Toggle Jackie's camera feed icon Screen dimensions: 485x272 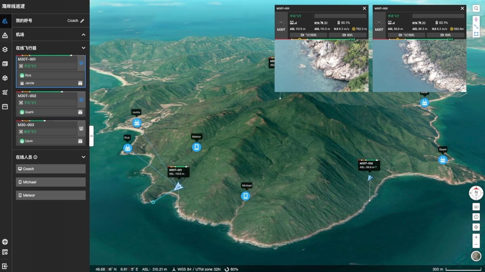click(80, 83)
